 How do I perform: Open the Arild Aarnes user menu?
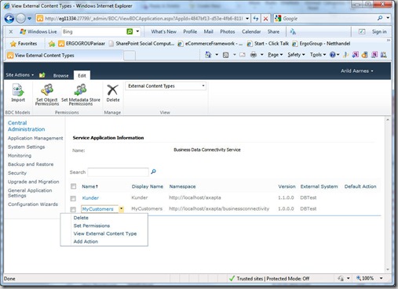pos(357,70)
